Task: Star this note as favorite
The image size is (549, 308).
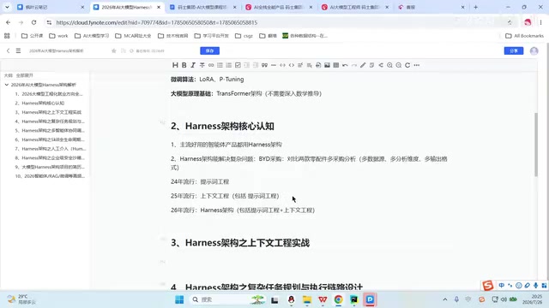Action: (114, 51)
